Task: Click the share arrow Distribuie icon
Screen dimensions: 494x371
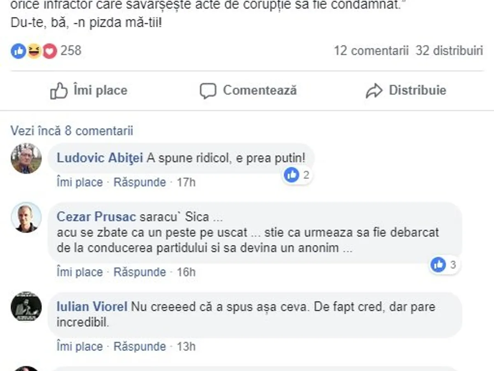Action: coord(374,91)
